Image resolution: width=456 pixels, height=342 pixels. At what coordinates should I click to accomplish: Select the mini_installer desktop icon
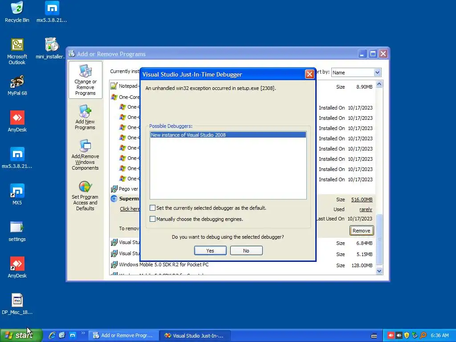click(x=51, y=48)
